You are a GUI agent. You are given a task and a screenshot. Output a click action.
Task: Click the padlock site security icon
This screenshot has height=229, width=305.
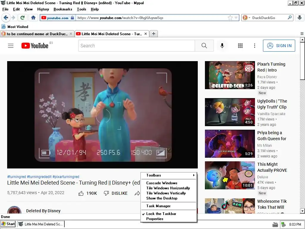[x=72, y=18]
